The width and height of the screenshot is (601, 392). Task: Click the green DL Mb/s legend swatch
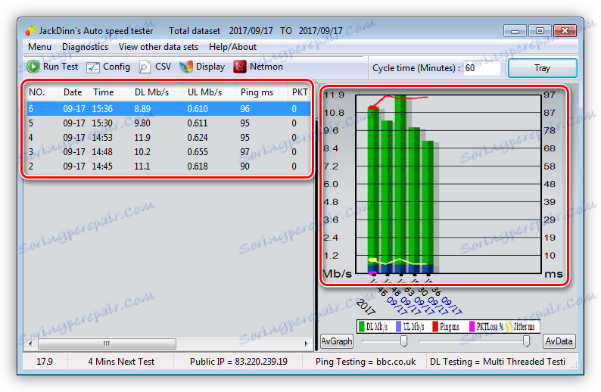pos(361,326)
